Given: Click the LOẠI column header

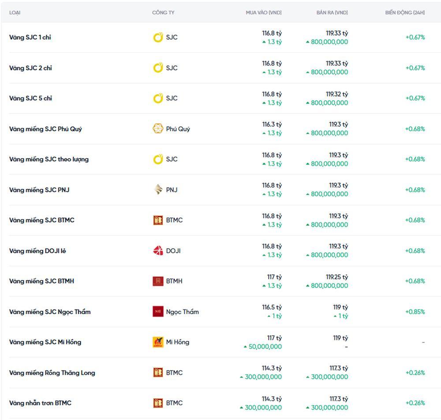Looking at the screenshot, I should click(x=15, y=13).
